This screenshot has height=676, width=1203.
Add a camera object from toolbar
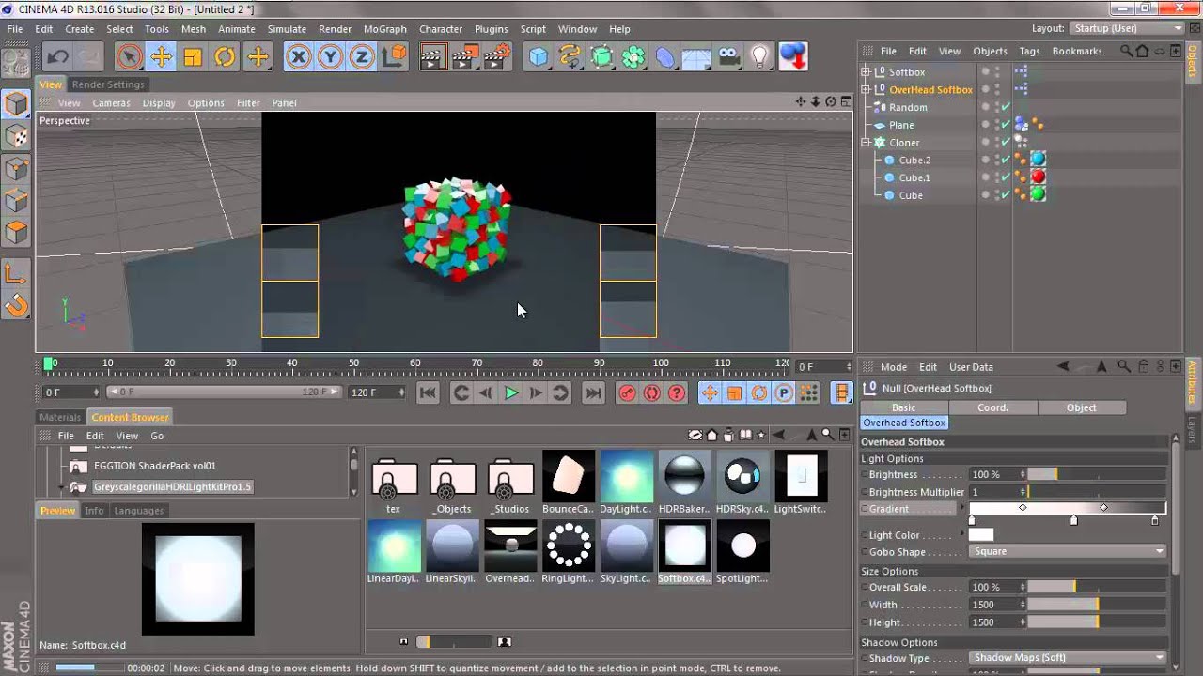point(728,57)
